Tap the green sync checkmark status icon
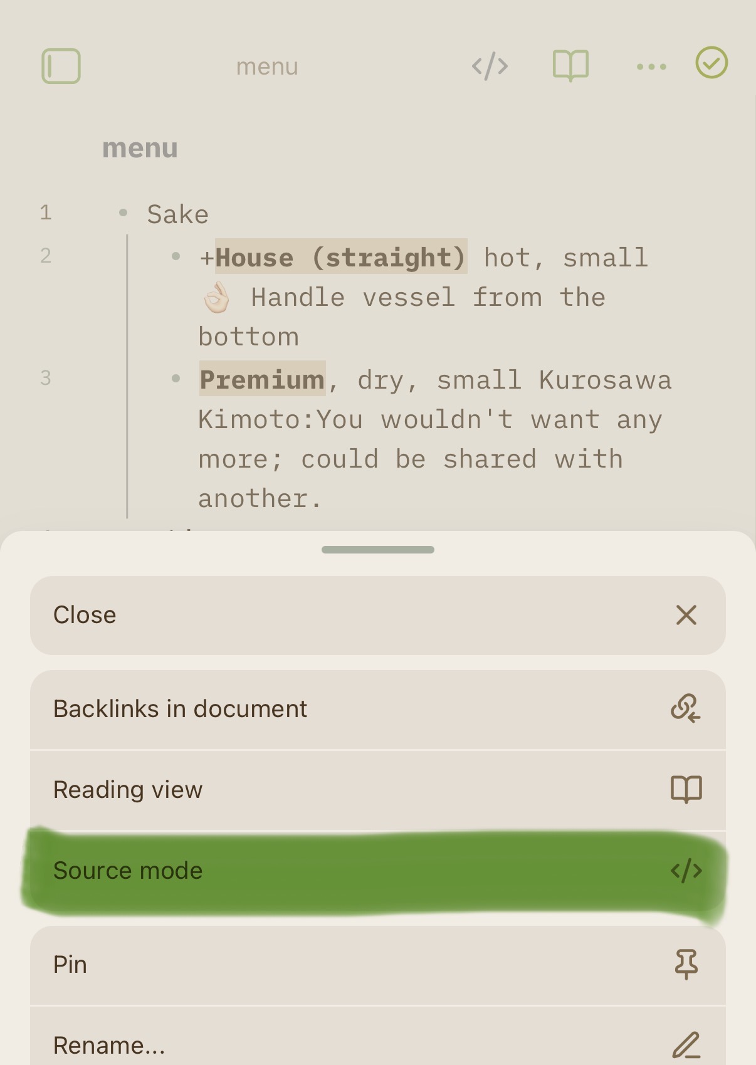This screenshot has width=756, height=1065. coord(711,63)
